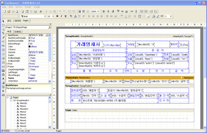The width and height of the screenshot is (207, 133).
Task: Click the Frame style icon
Action: tap(162, 16)
